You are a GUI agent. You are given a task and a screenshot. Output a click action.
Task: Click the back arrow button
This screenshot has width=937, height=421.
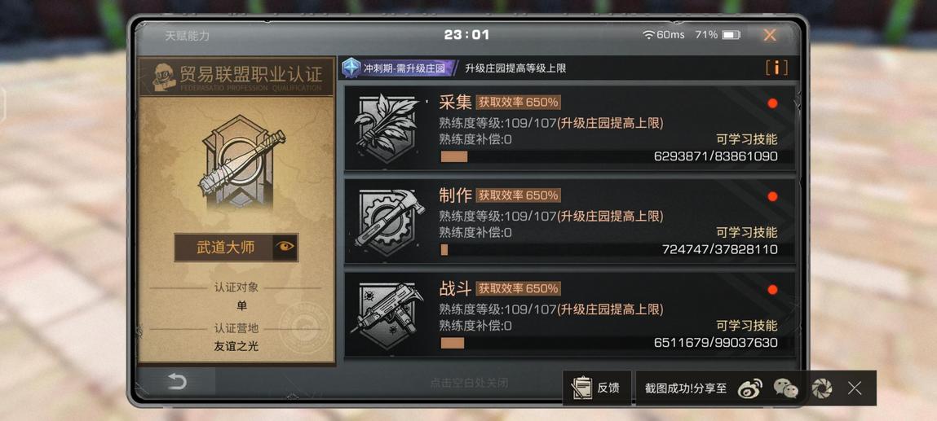(177, 381)
